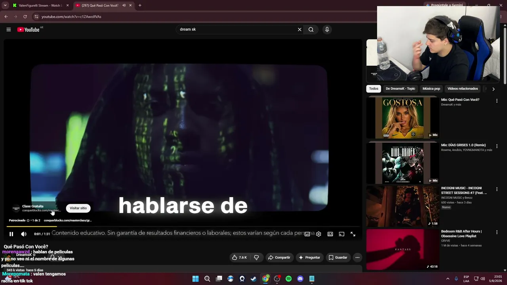This screenshot has width=507, height=285.
Task: Go back in browser history
Action: 6,17
